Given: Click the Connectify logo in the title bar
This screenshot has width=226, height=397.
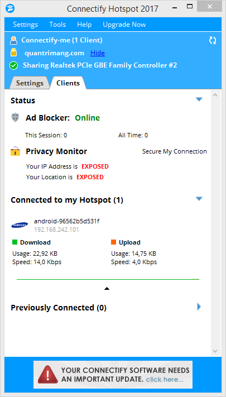Looking at the screenshot, I should pos(10,8).
